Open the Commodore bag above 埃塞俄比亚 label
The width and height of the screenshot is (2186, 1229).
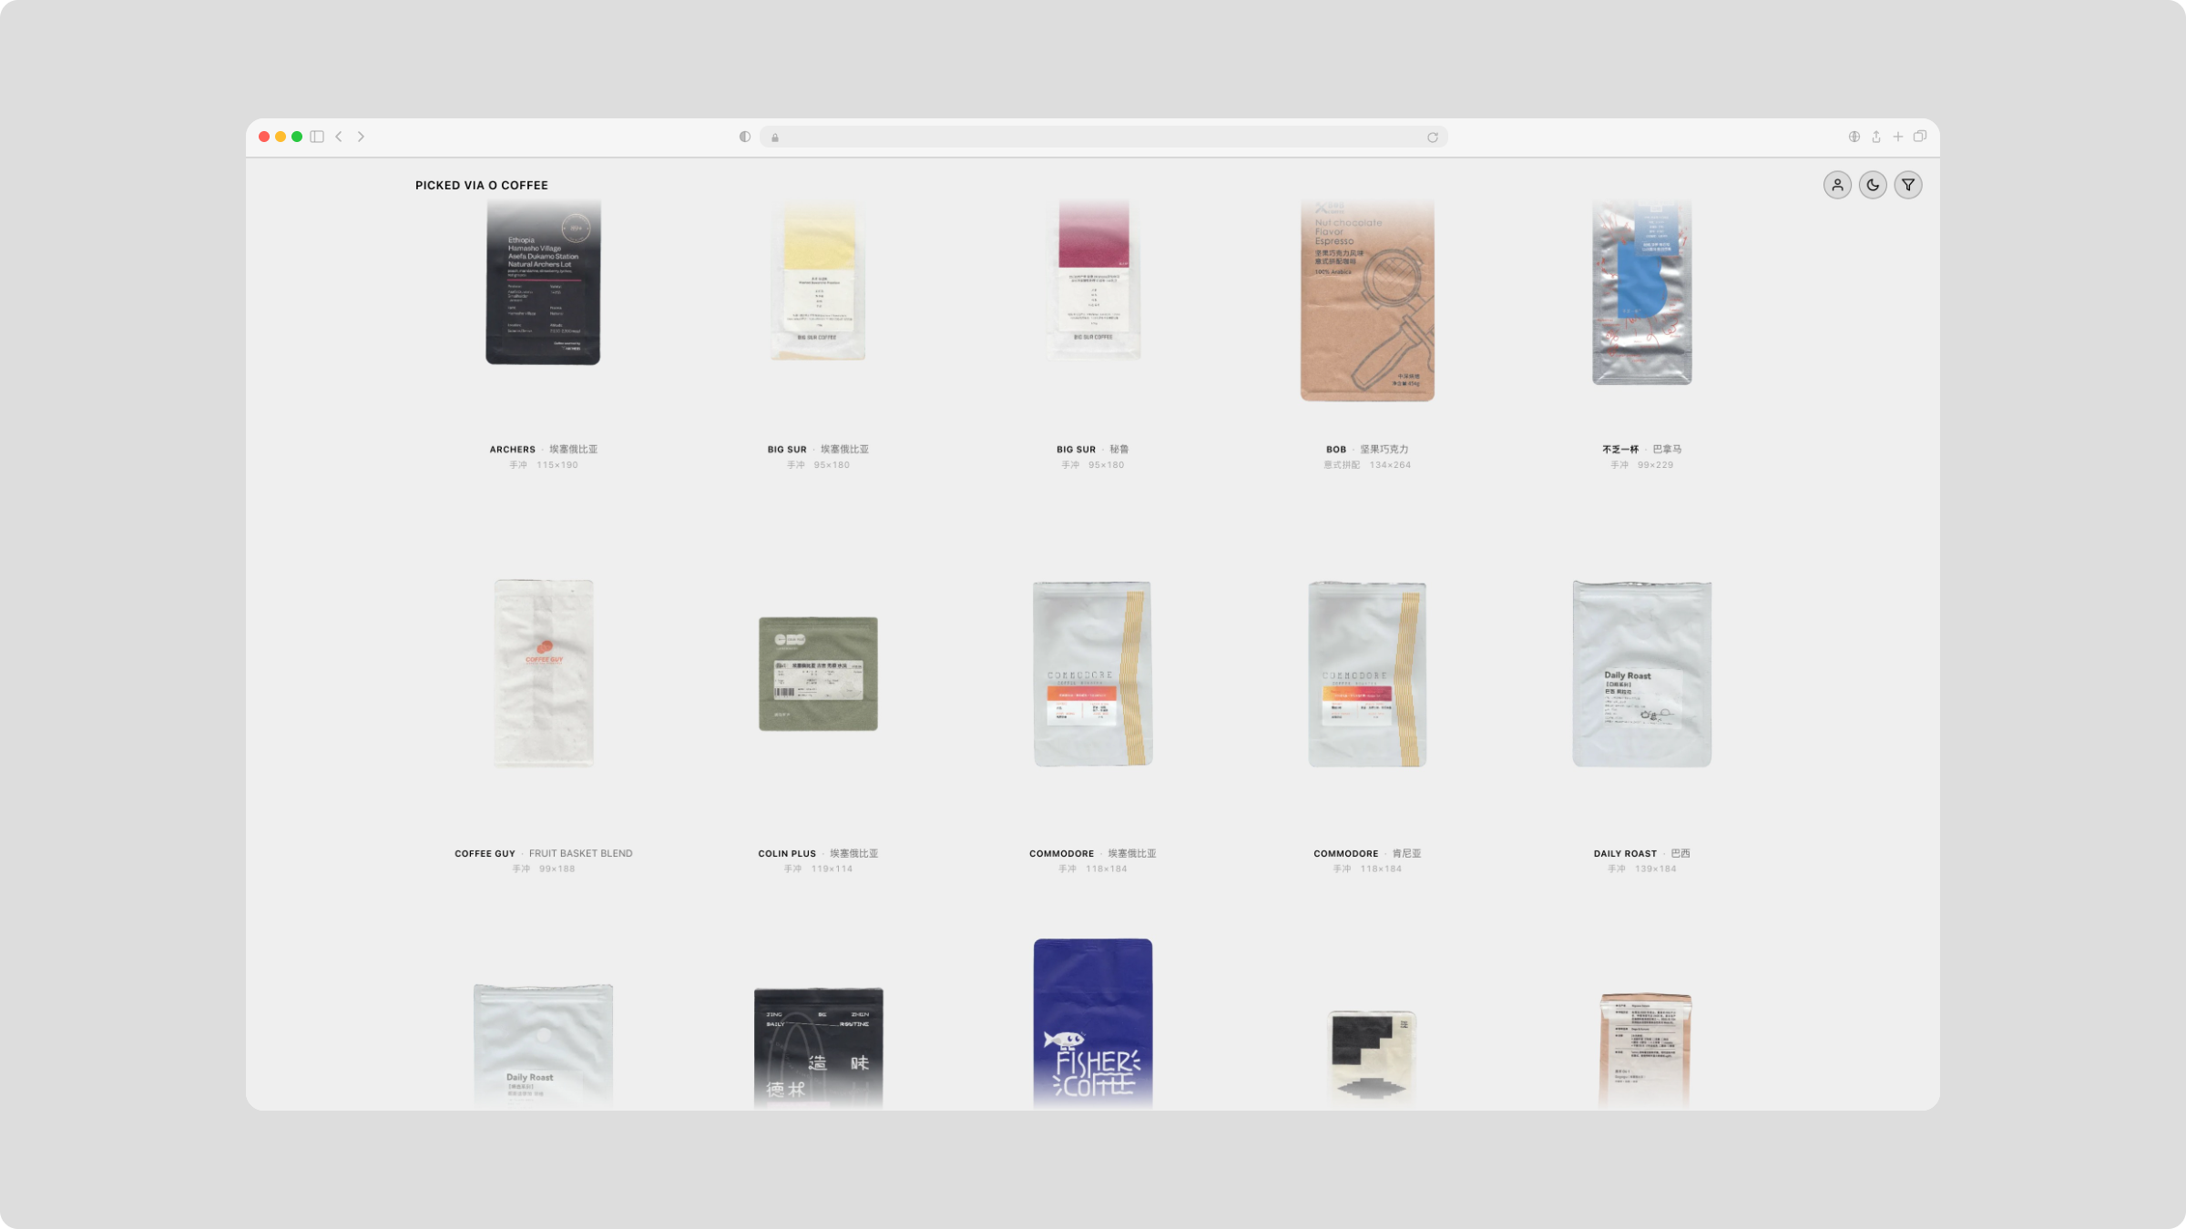pyautogui.click(x=1093, y=674)
